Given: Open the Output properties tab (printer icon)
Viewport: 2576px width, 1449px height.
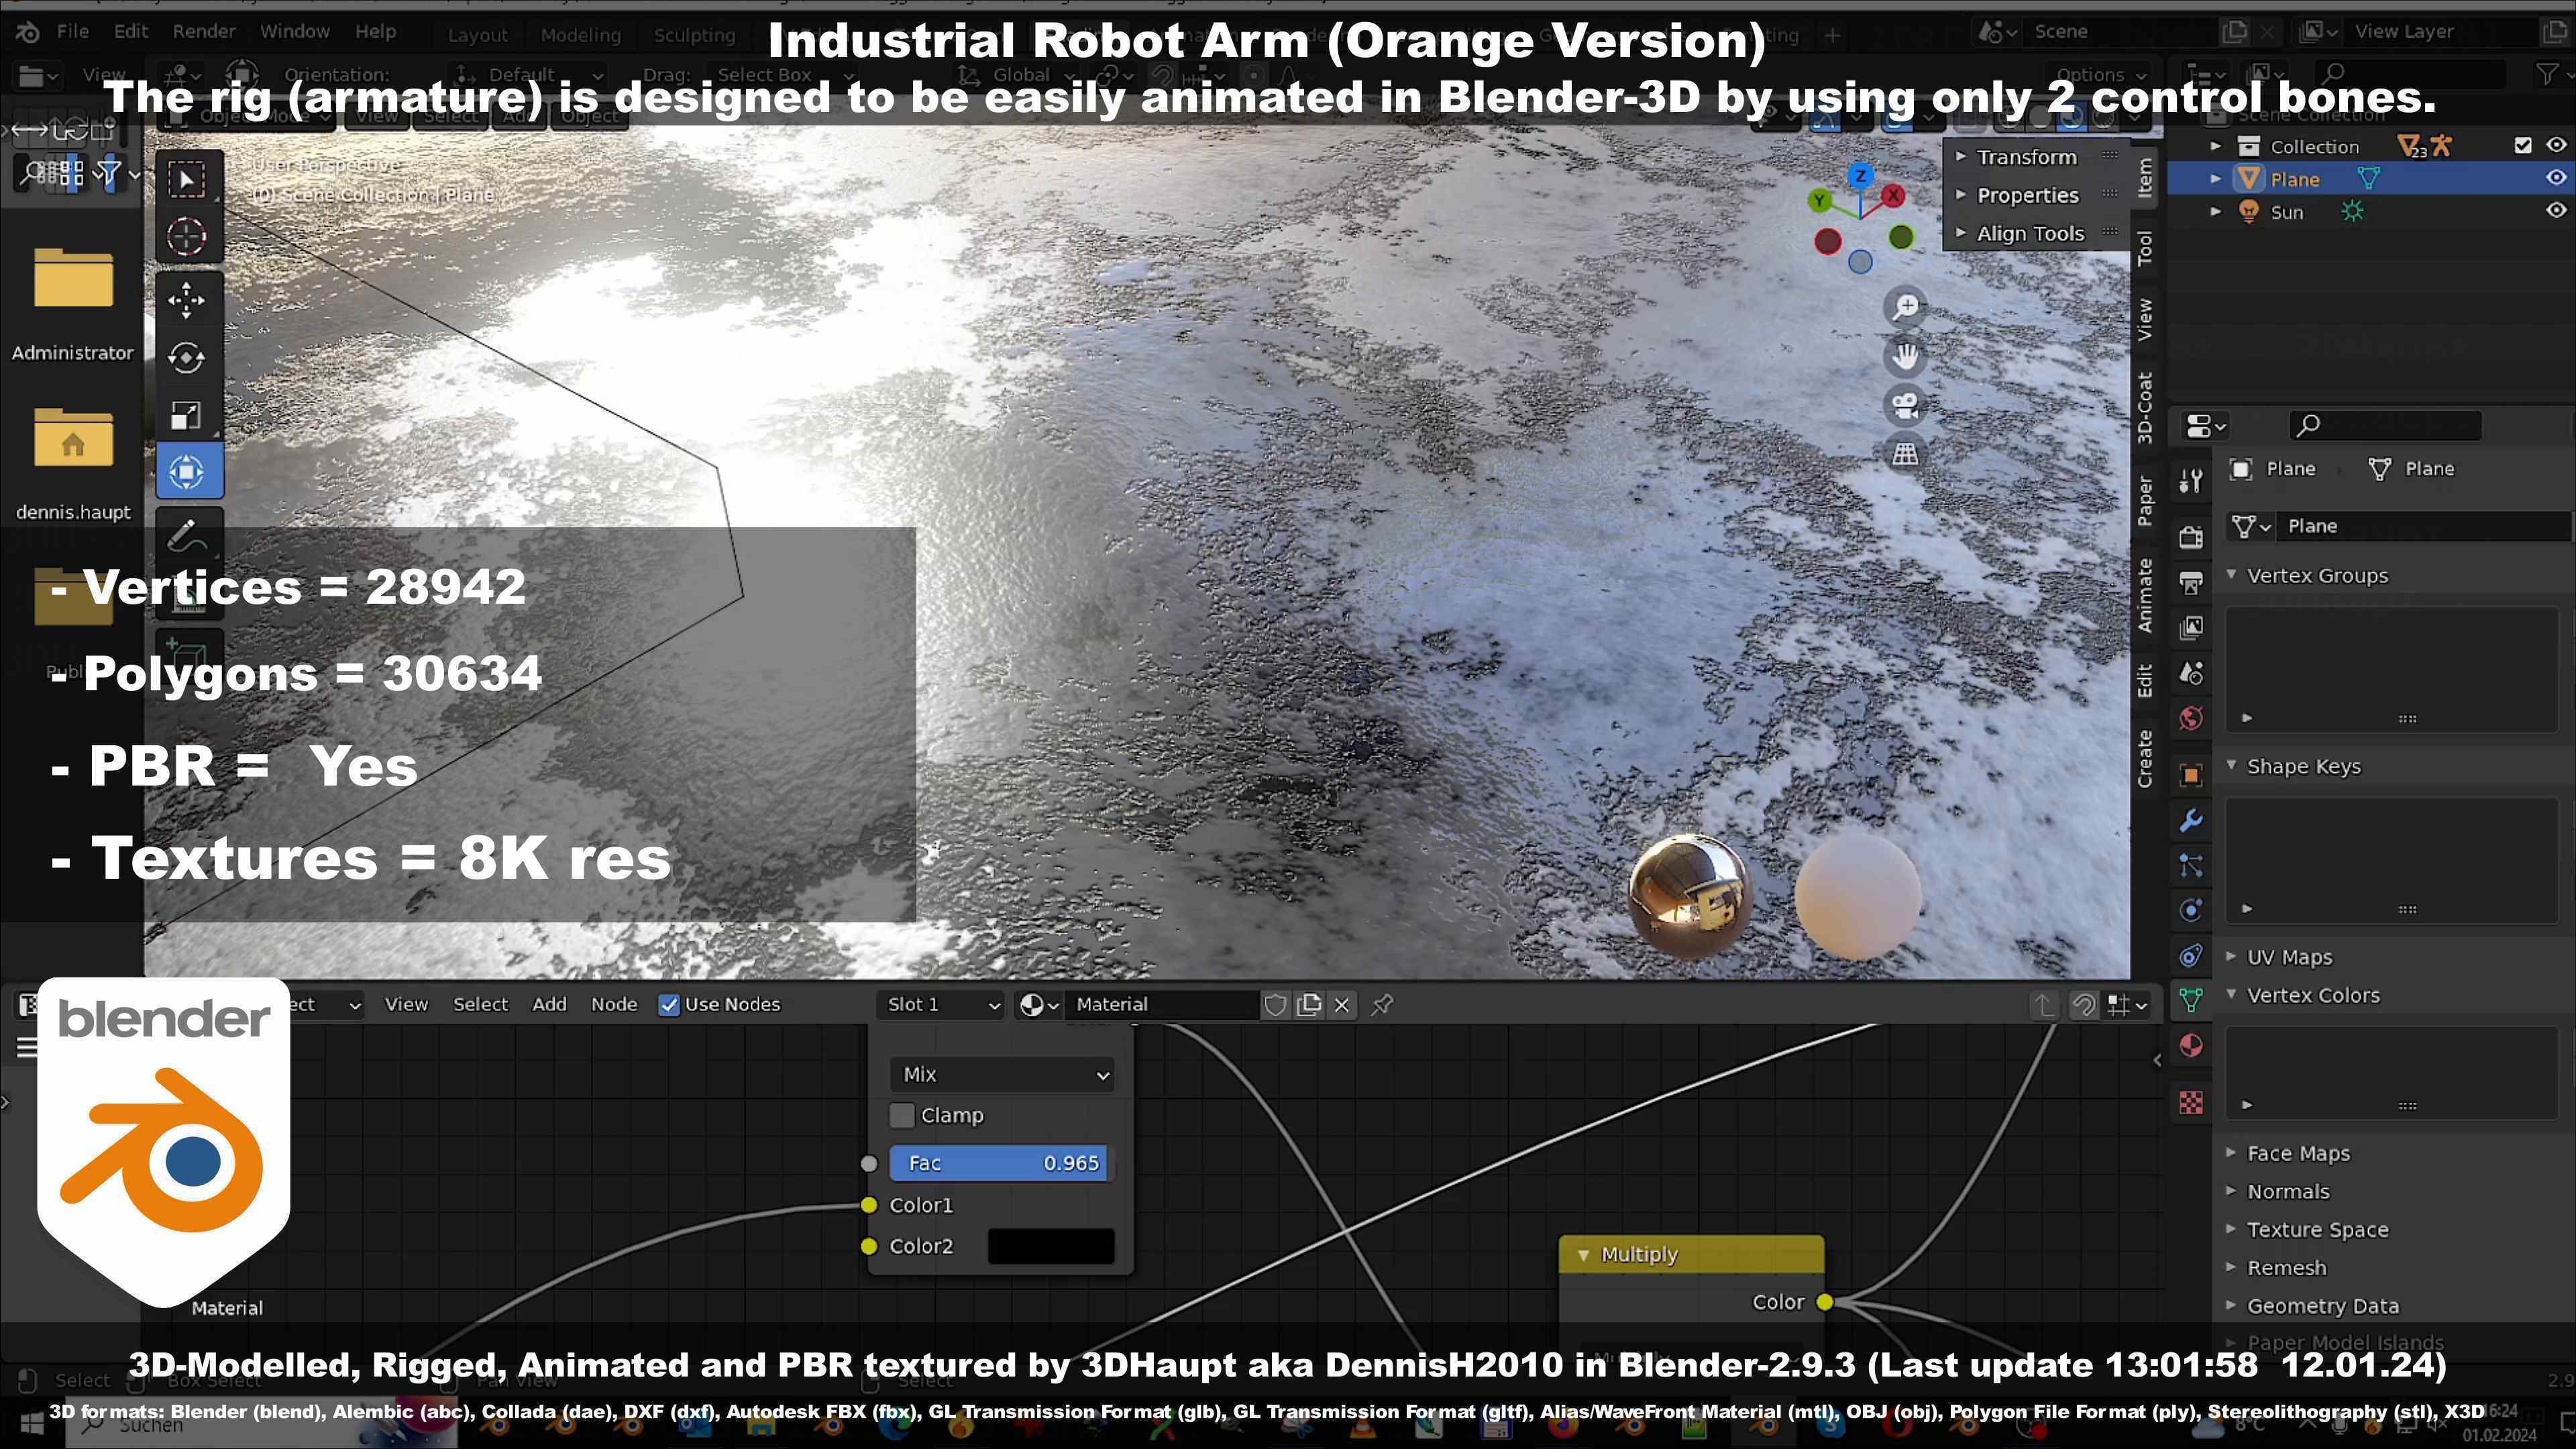Looking at the screenshot, I should (x=2191, y=583).
